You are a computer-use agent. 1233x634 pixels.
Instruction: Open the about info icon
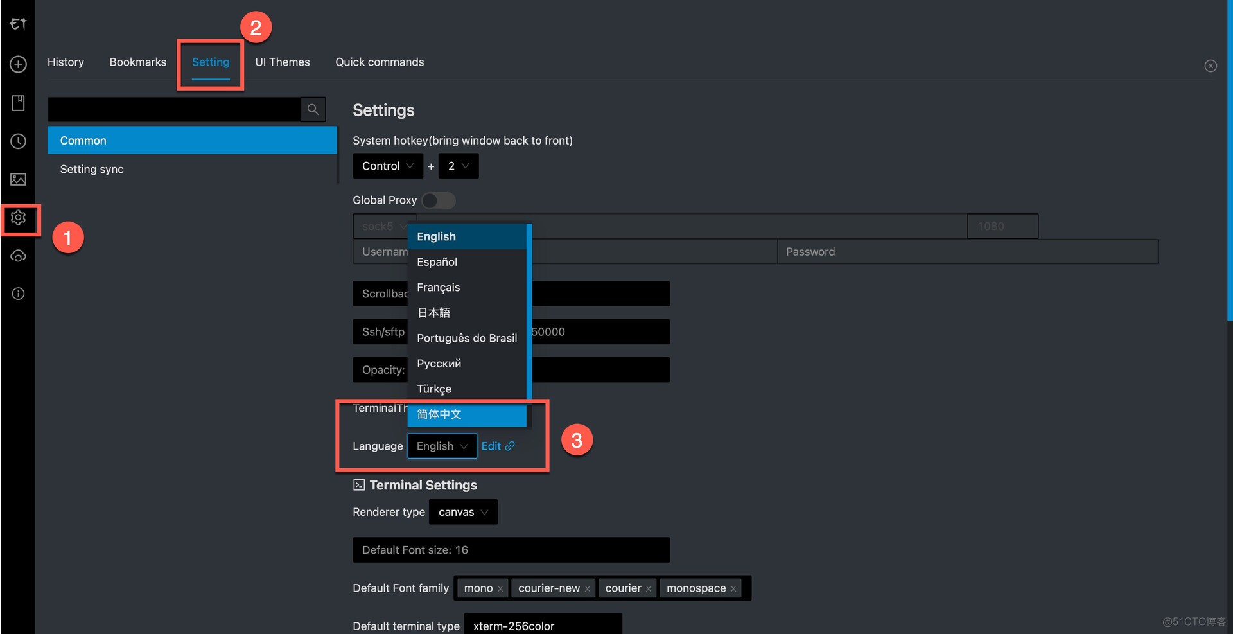coord(18,294)
